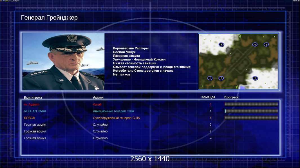Click ability 'Боевой Чинук'
Image resolution: width=300 pixels, height=168 pixels.
tap(124, 52)
